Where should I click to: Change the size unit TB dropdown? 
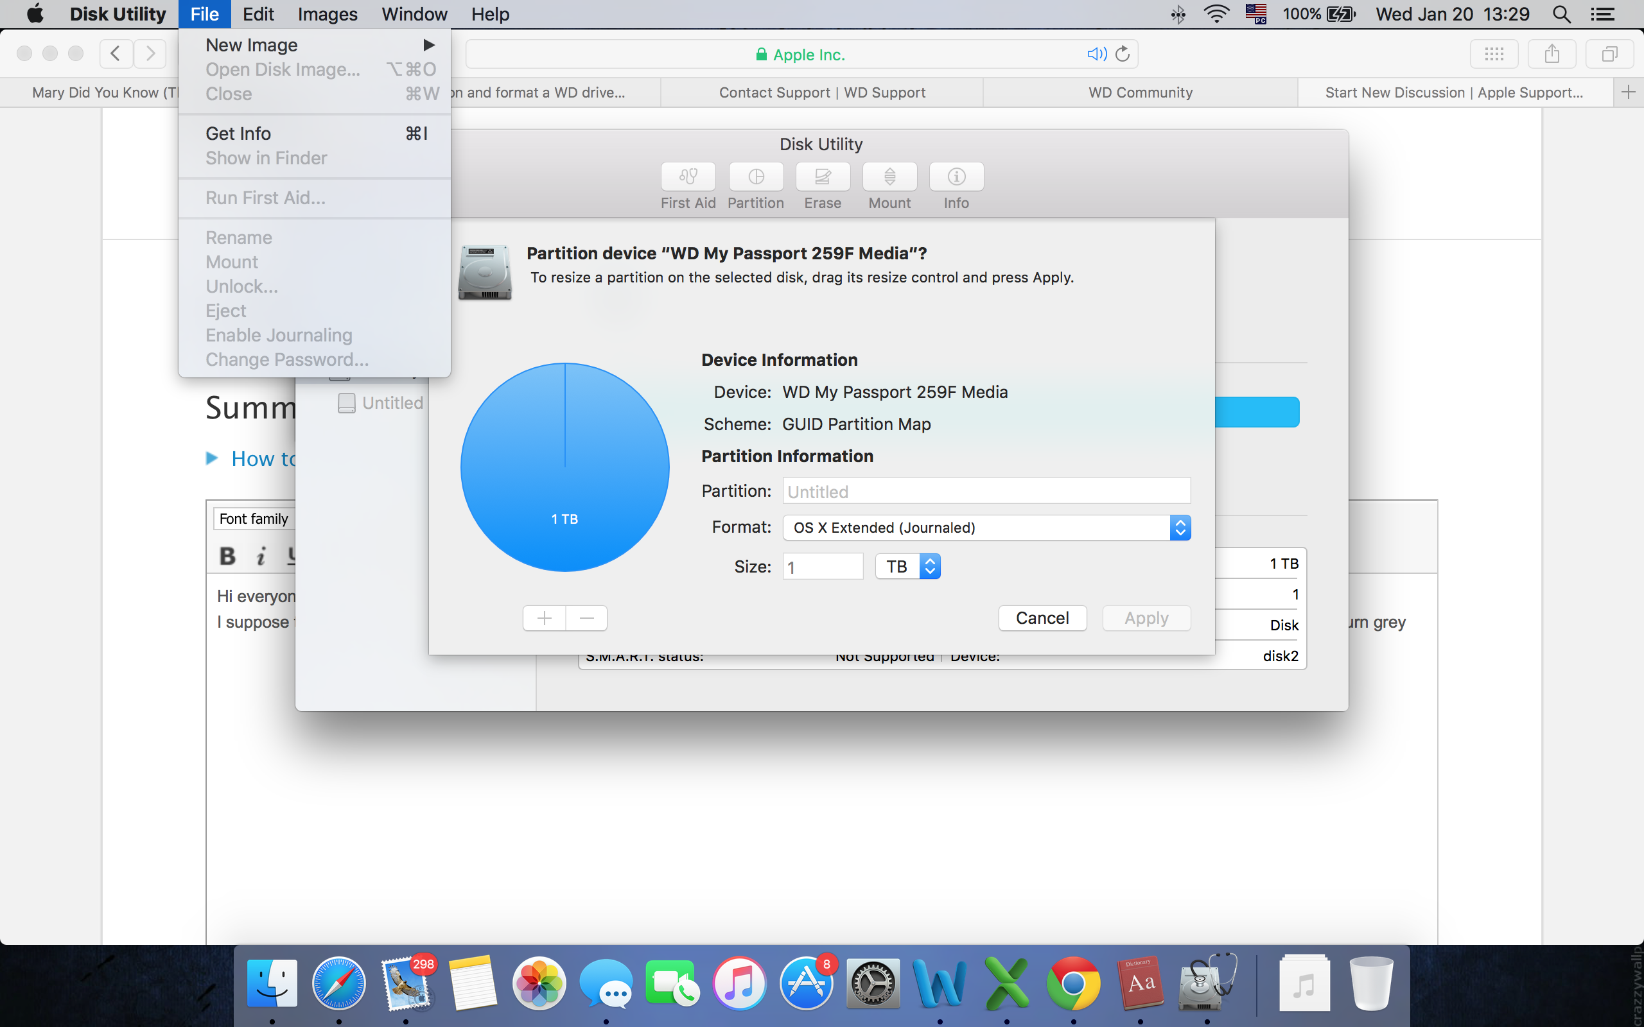click(907, 567)
